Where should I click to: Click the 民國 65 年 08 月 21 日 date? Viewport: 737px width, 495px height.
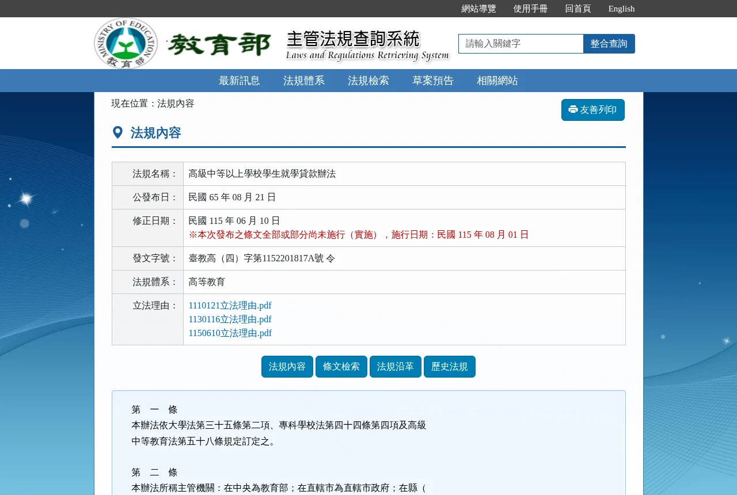[x=233, y=197]
